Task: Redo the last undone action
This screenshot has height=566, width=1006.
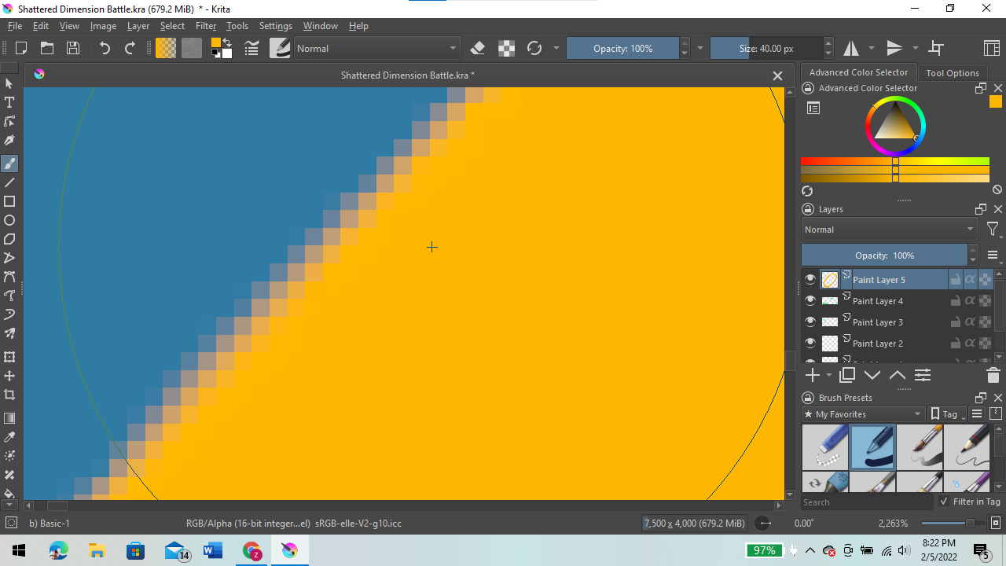Action: pyautogui.click(x=130, y=48)
